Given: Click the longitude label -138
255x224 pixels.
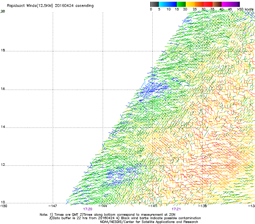Looking at the screenshot, I should pos(203,206).
